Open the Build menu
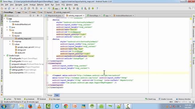Viewport: 195px width, 109px height. tap(47, 5)
